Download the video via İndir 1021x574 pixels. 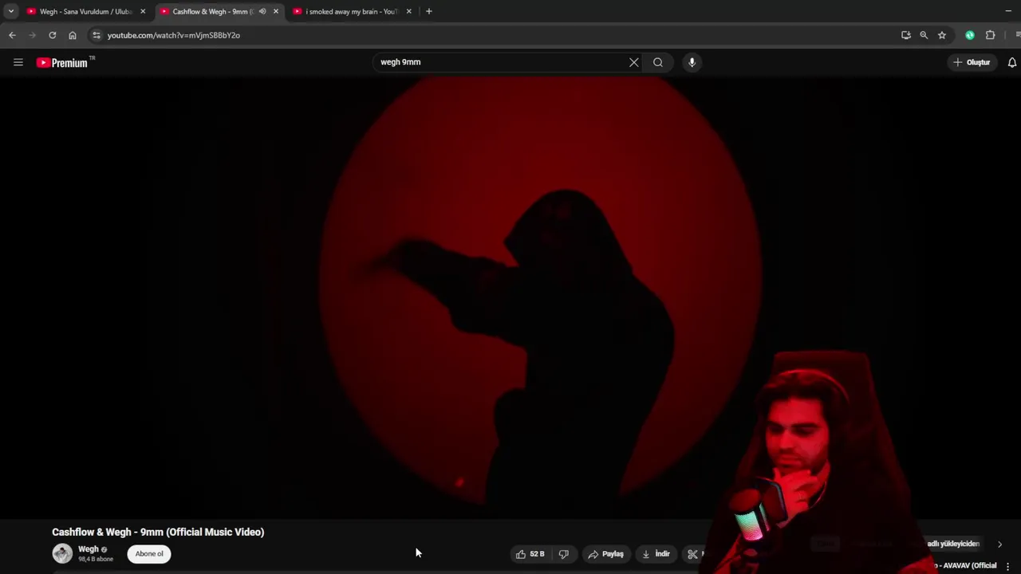(656, 554)
